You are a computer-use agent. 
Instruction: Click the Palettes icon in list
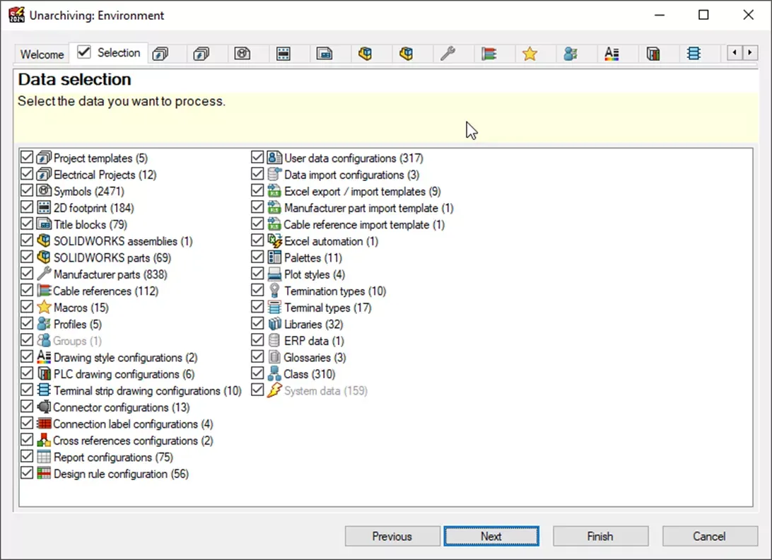(x=274, y=257)
